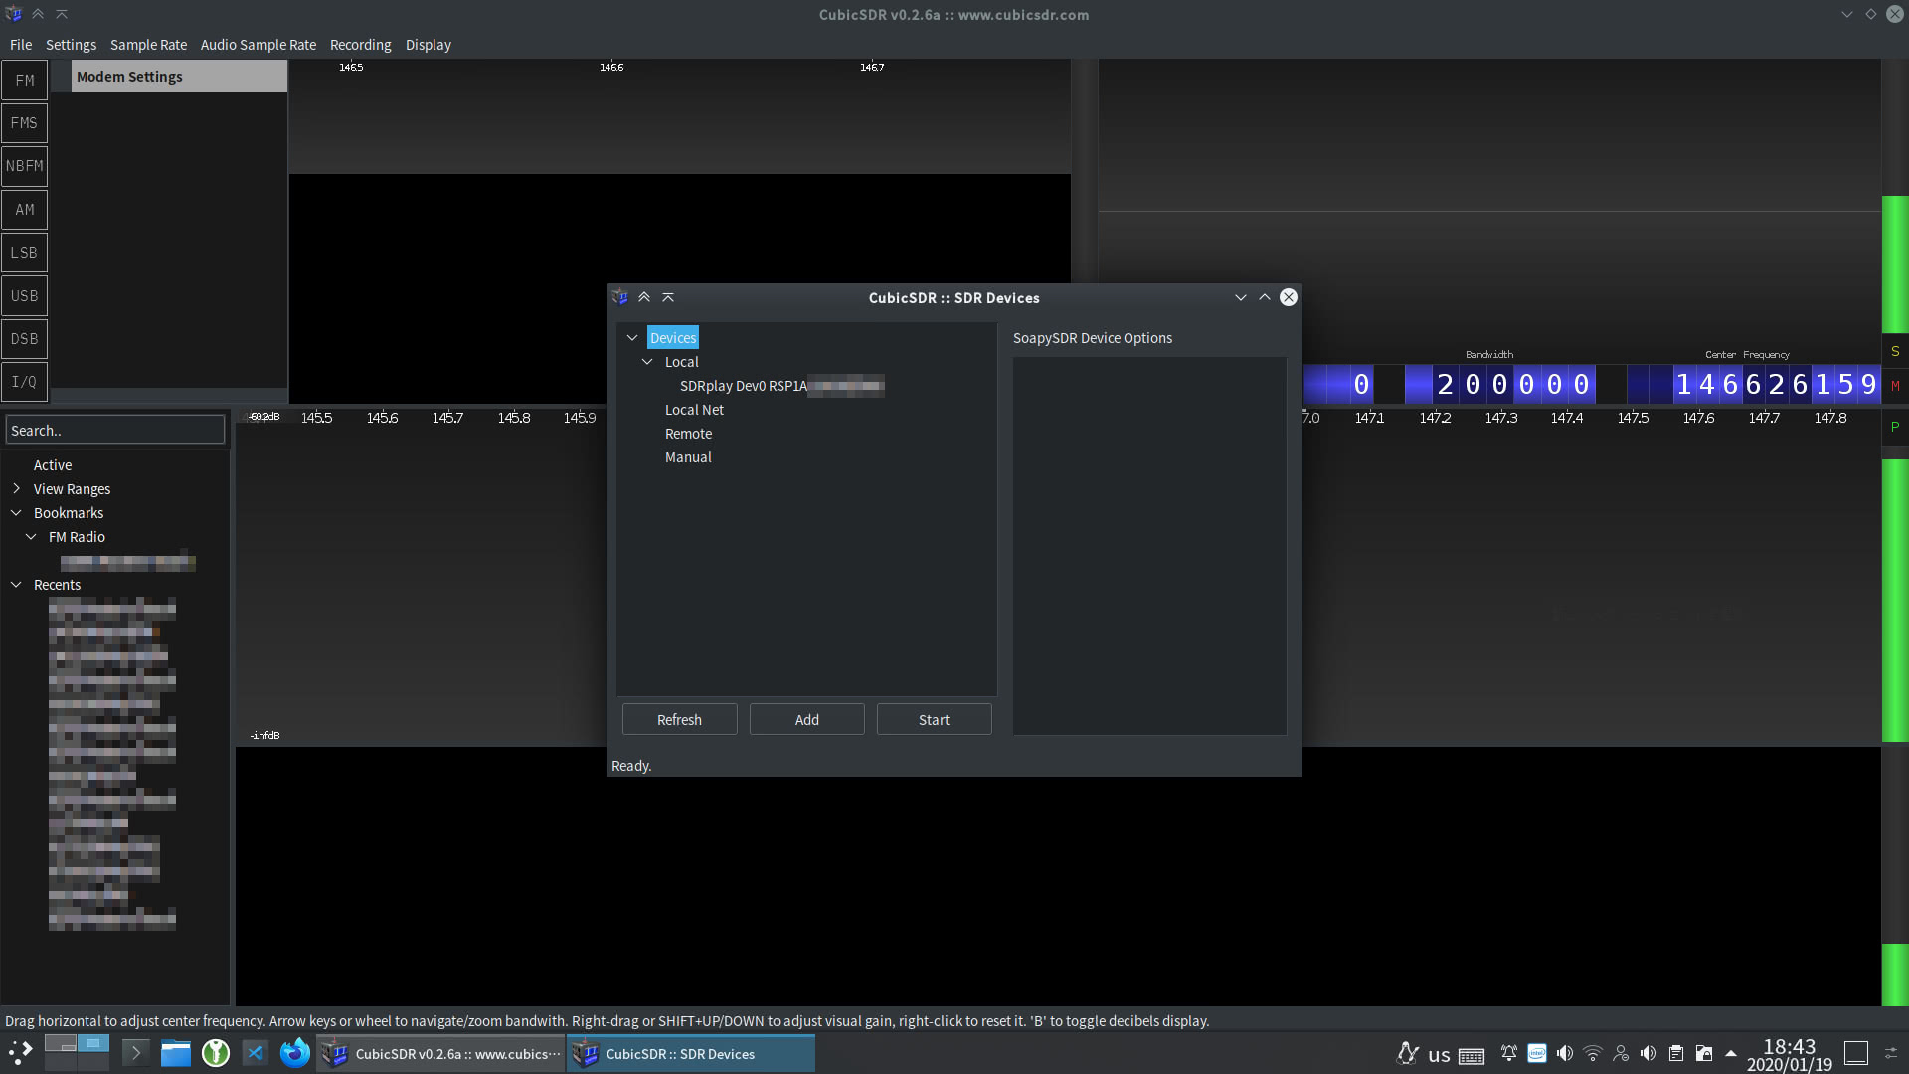Select the Active bookmark entry
1909x1074 pixels.
(x=53, y=465)
